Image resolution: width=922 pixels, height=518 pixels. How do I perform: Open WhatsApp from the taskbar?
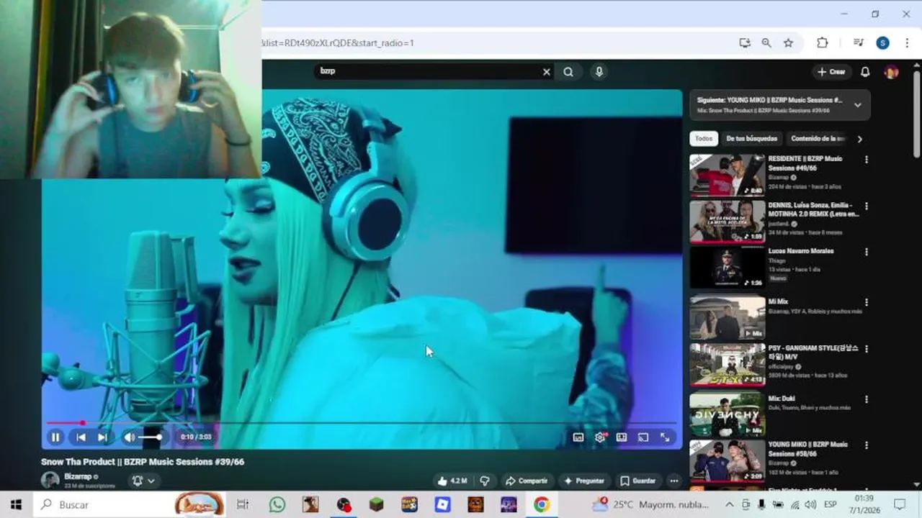277,504
